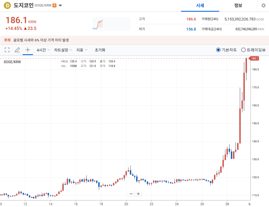
Task: Click the large 186.1 KRW price
Action: click(21, 20)
